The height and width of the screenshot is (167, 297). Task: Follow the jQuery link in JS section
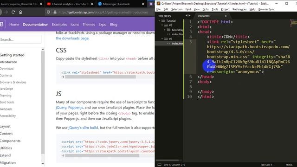pyautogui.click(x=61, y=108)
